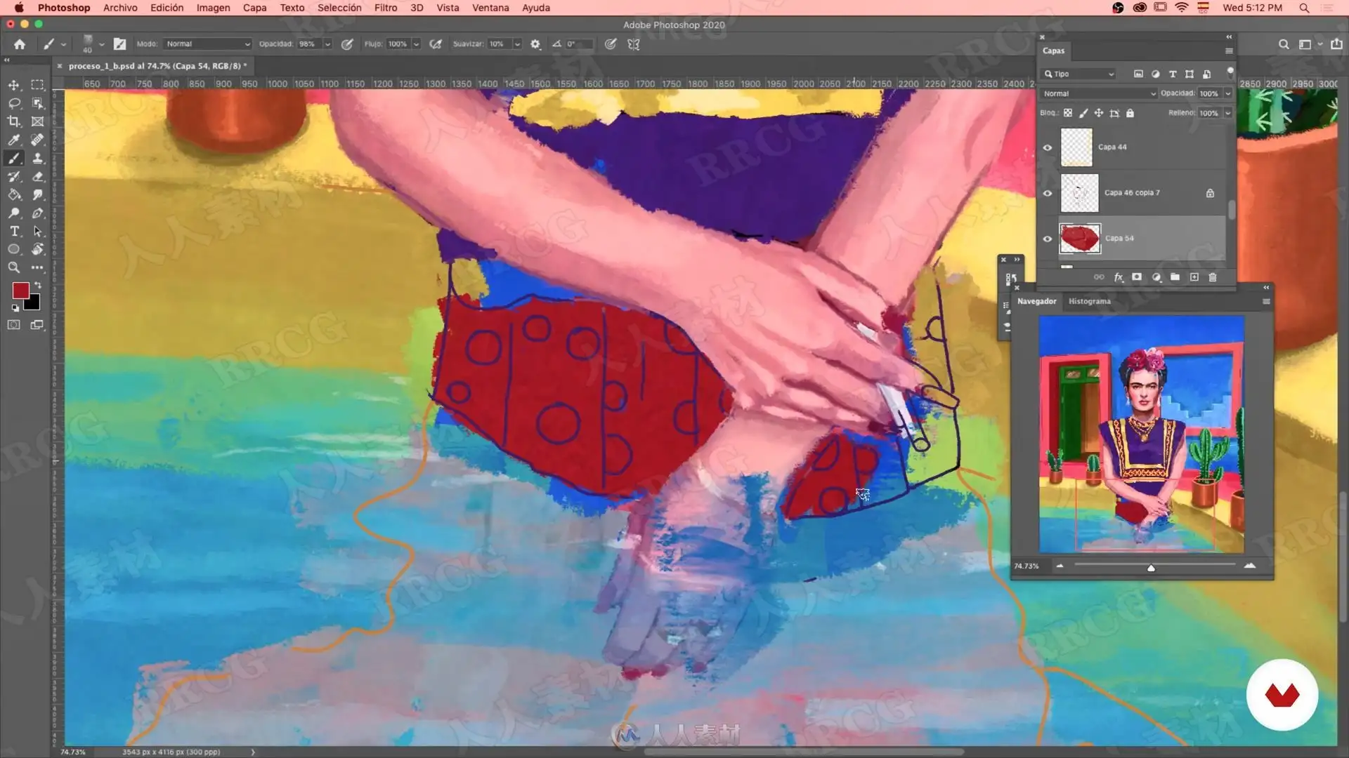
Task: Delete layer using trash icon
Action: click(1212, 277)
